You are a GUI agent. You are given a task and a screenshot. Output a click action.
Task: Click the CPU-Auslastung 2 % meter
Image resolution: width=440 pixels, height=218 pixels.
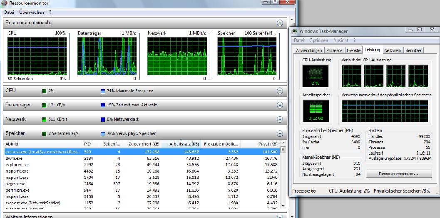pos(316,76)
